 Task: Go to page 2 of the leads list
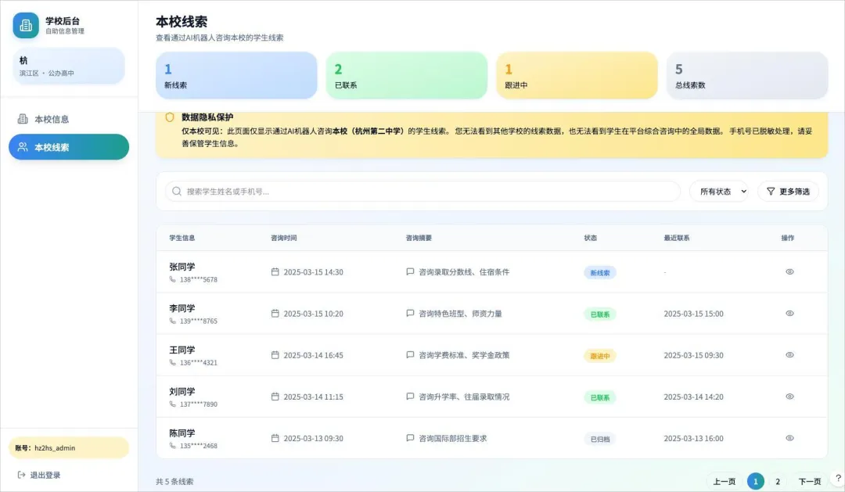coord(779,481)
